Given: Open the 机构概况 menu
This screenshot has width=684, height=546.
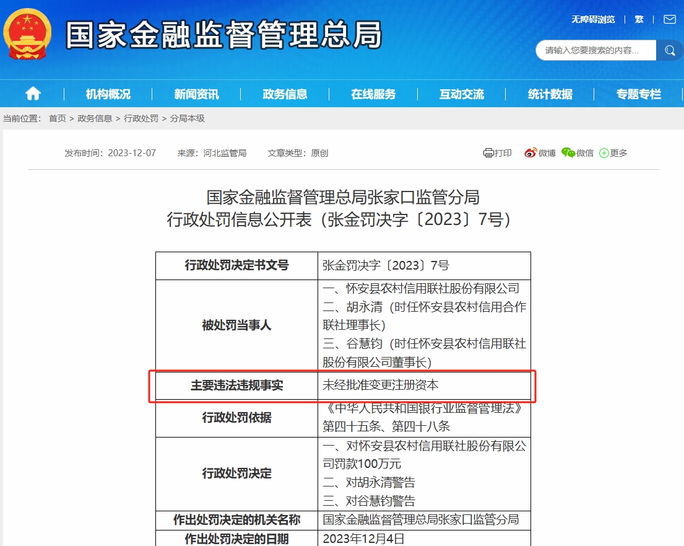Looking at the screenshot, I should [108, 94].
